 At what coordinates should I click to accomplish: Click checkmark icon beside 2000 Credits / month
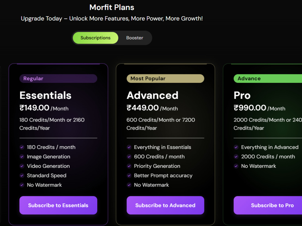click(236, 157)
